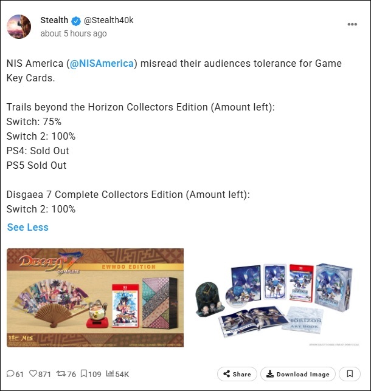Click the Download Image button

pos(298,374)
